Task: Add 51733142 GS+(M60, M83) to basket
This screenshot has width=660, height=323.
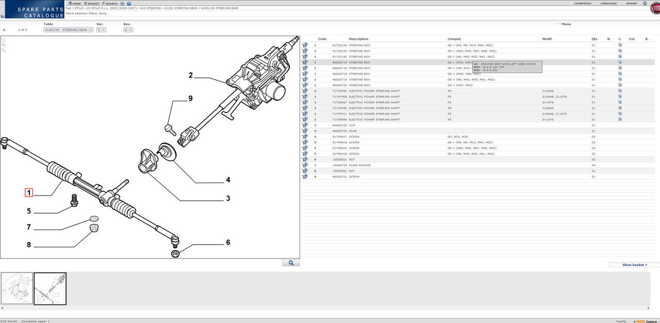Action: [x=305, y=51]
